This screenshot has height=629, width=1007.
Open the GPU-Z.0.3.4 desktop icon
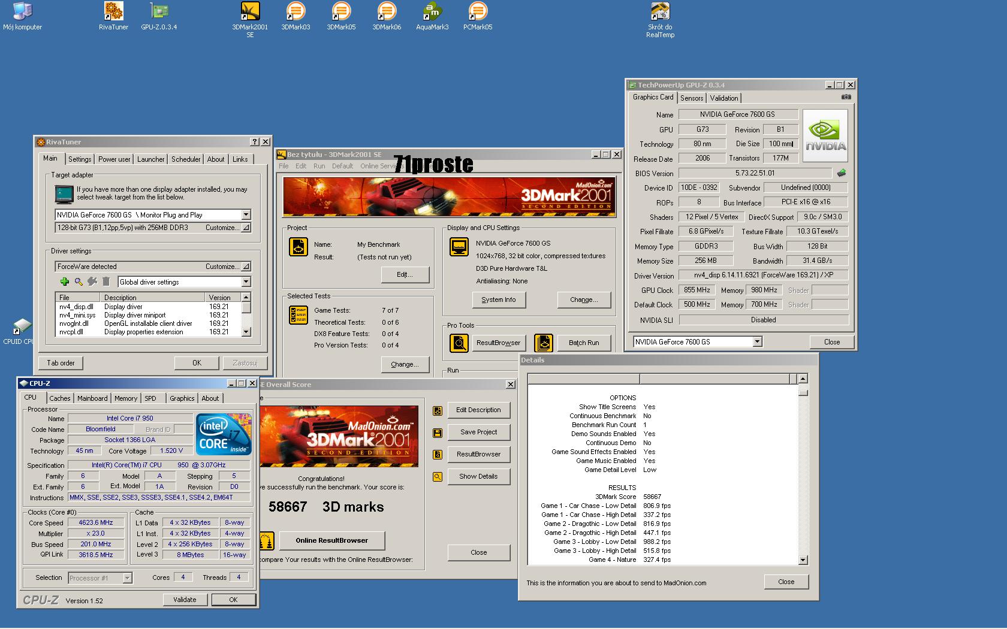[x=159, y=16]
